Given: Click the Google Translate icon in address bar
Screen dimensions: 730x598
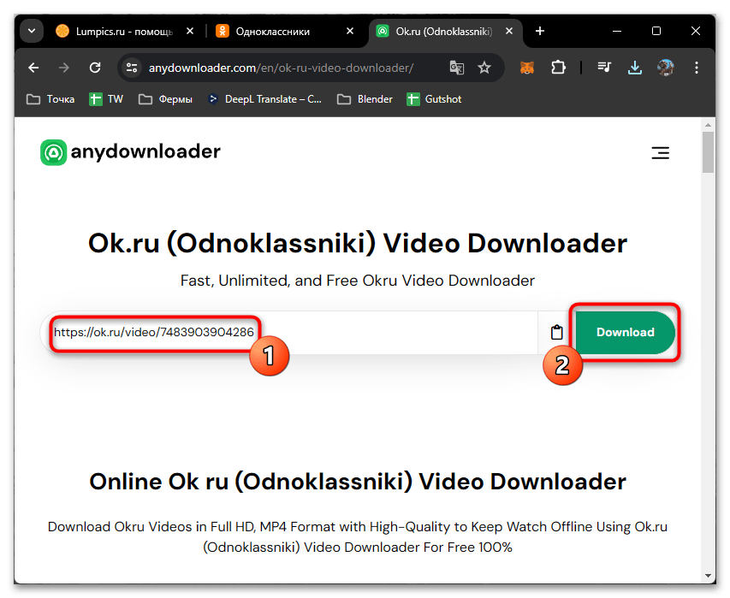Looking at the screenshot, I should pos(456,67).
